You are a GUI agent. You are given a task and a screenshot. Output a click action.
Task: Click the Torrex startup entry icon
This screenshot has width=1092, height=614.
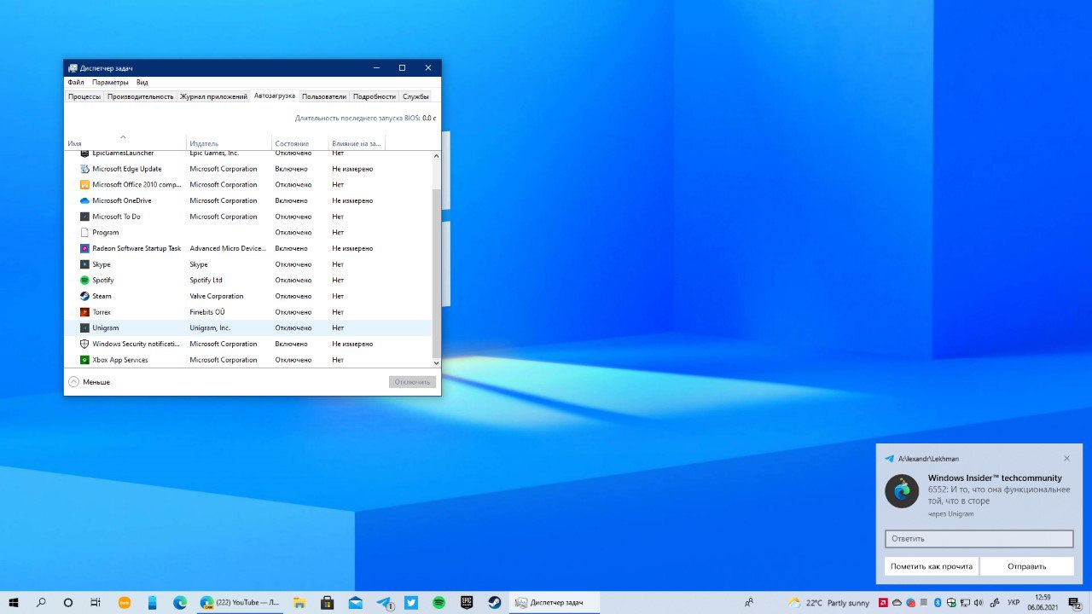[x=84, y=312]
